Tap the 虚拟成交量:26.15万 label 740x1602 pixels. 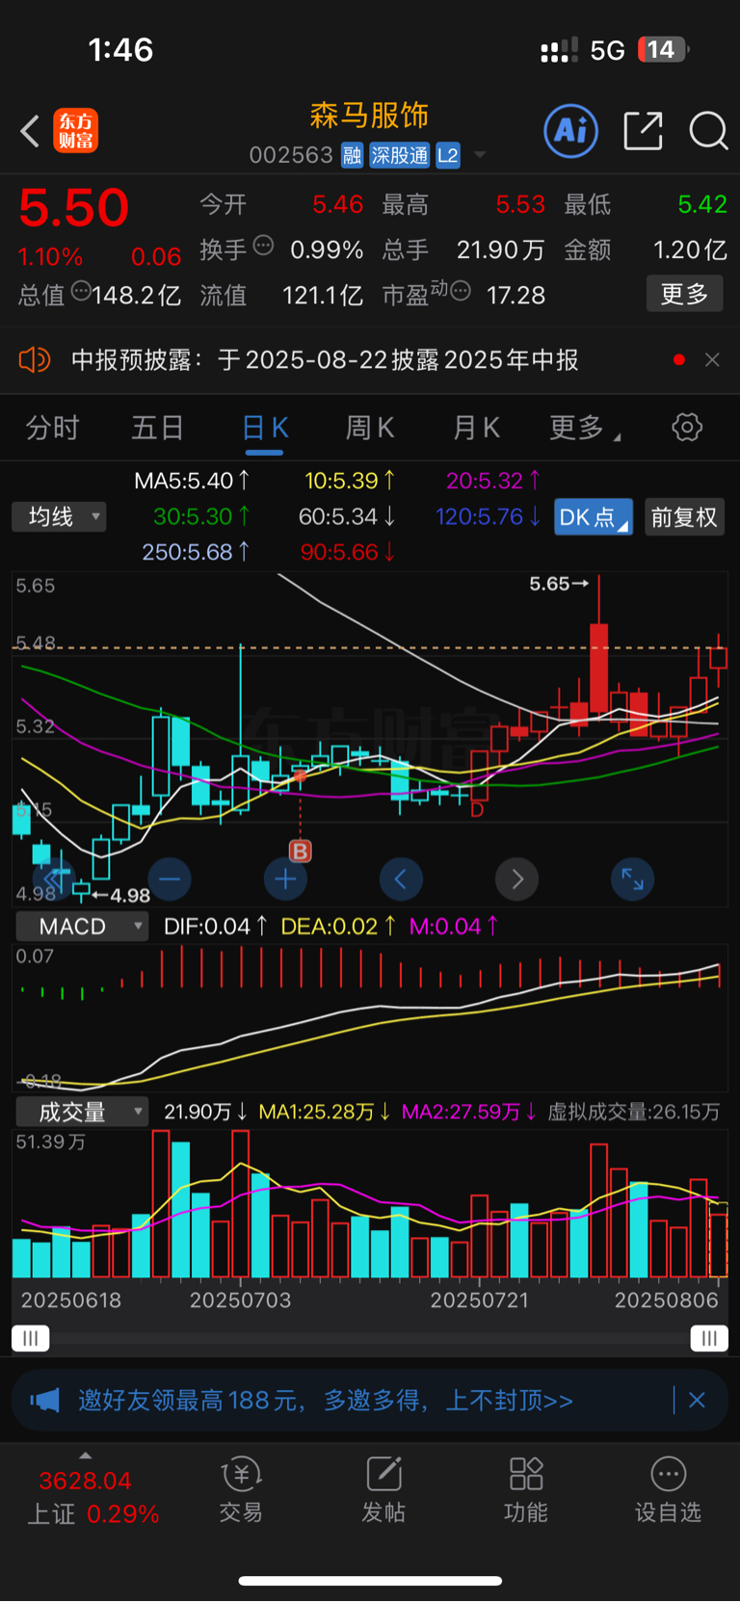point(633,1113)
